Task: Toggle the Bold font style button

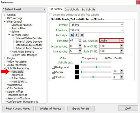Action: click(72, 35)
